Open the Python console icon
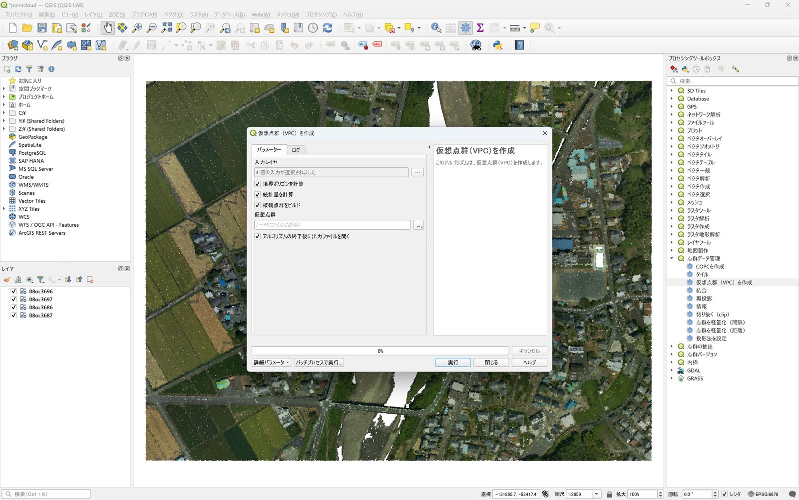 (x=497, y=45)
